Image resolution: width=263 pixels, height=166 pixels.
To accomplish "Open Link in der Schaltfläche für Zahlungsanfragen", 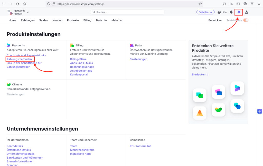I will [24, 65].
